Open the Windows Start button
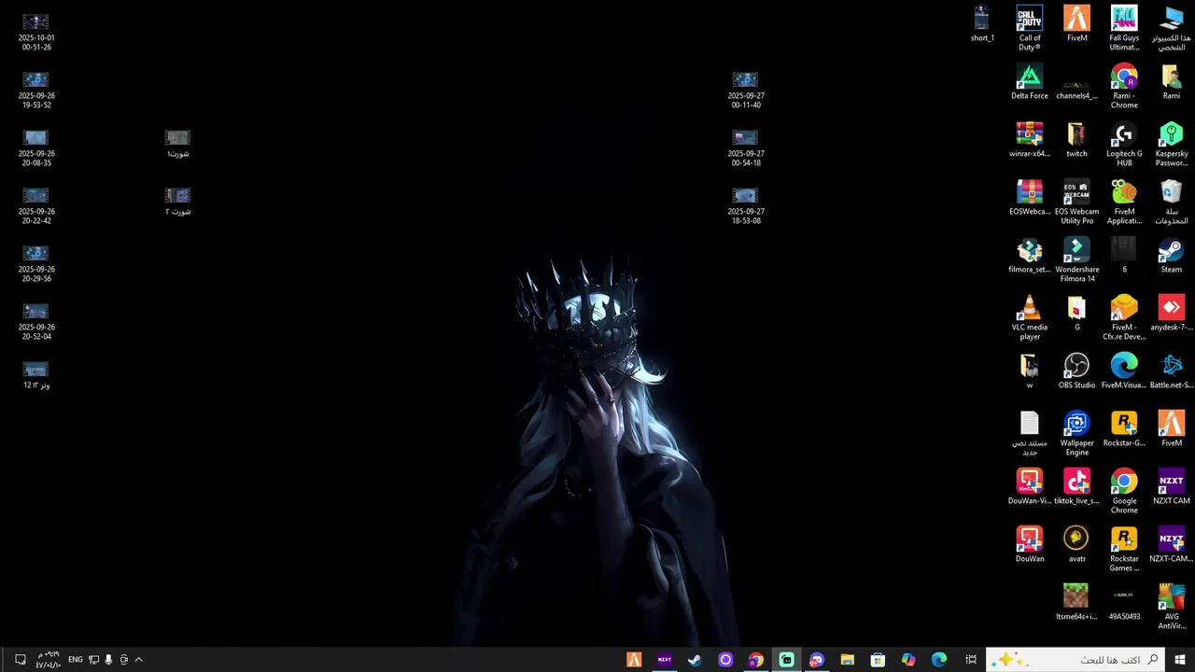 coord(1180,660)
